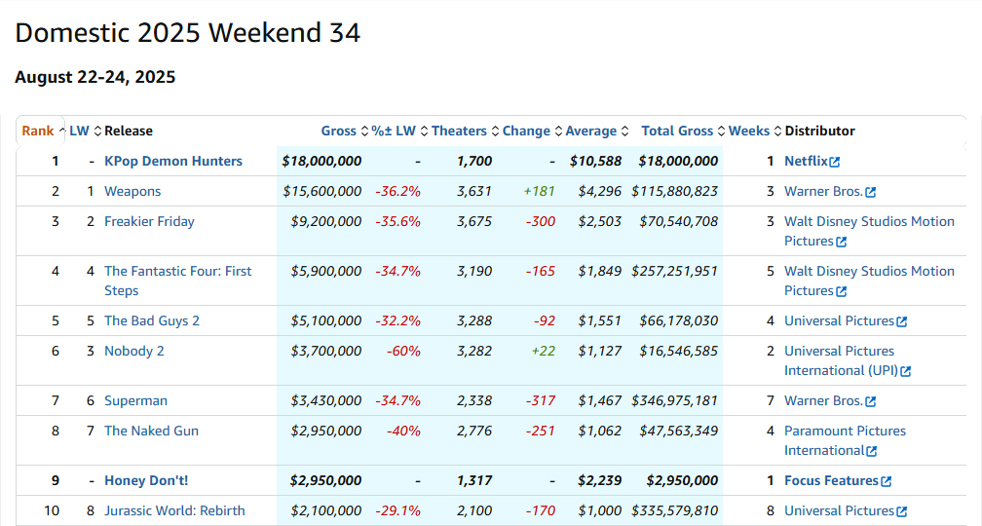This screenshot has width=982, height=526.
Task: Open the Honey Don't! release page
Action: (146, 480)
